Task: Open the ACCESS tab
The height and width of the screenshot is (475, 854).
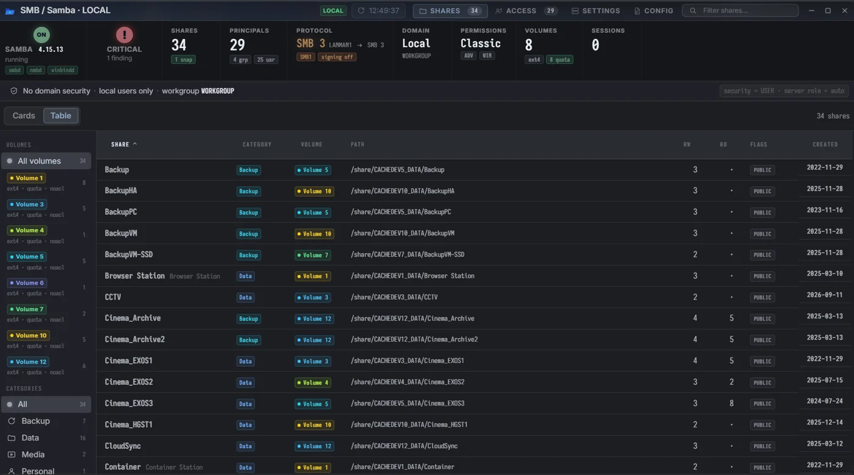Action: click(526, 10)
